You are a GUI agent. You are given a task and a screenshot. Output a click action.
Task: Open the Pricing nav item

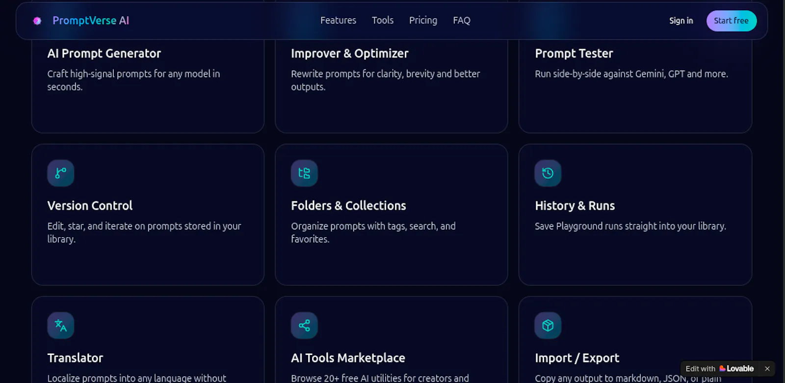[423, 20]
